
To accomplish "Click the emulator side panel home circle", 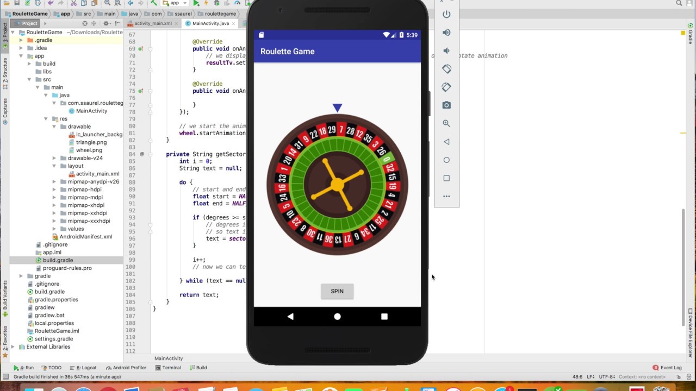I will pos(446,160).
